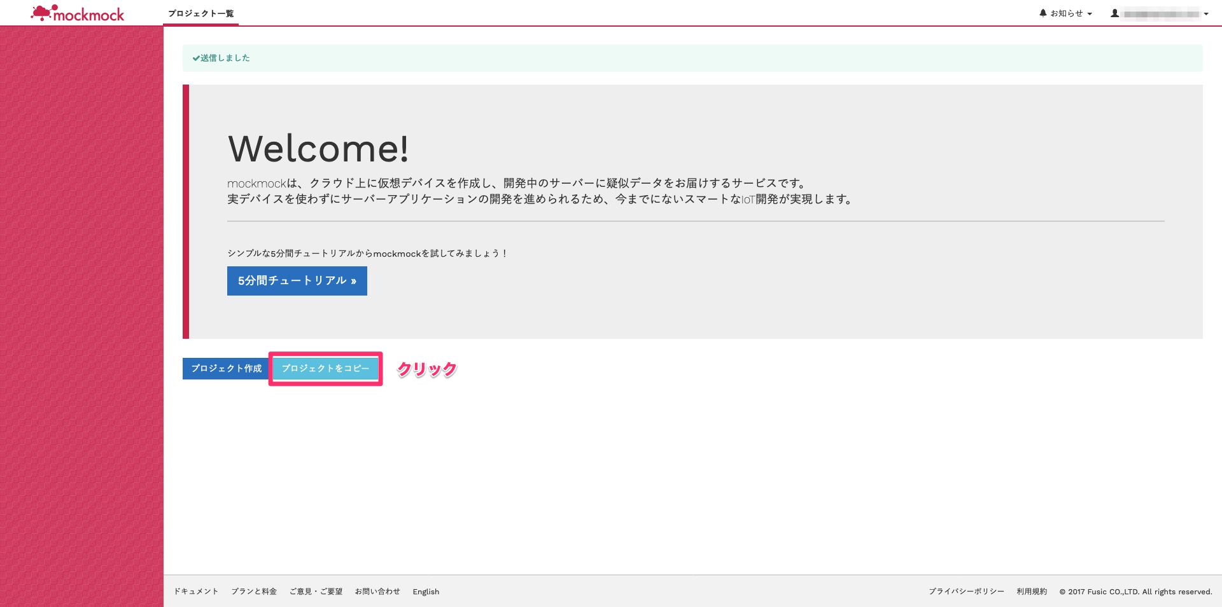Screen dimensions: 1222x607
Task: Open the ドキュメント footer link
Action: point(195,591)
